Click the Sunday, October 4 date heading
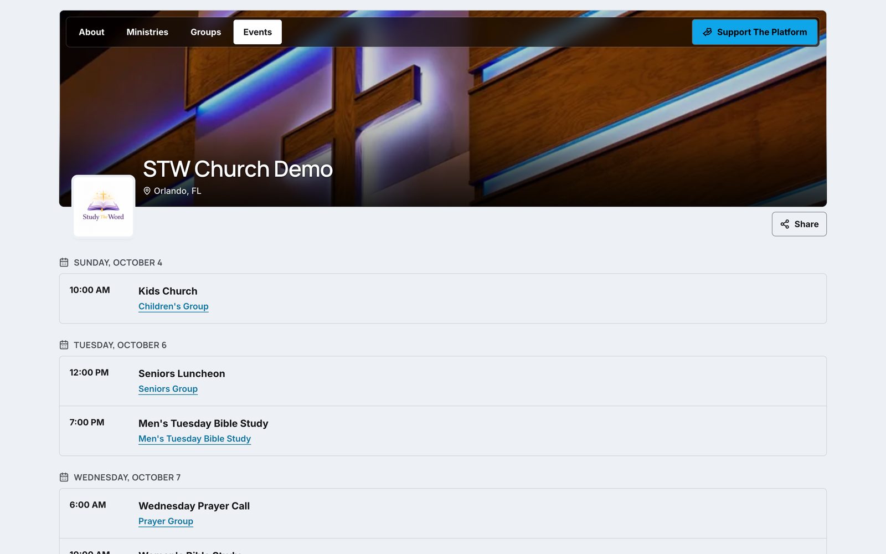The height and width of the screenshot is (554, 886). tap(118, 263)
